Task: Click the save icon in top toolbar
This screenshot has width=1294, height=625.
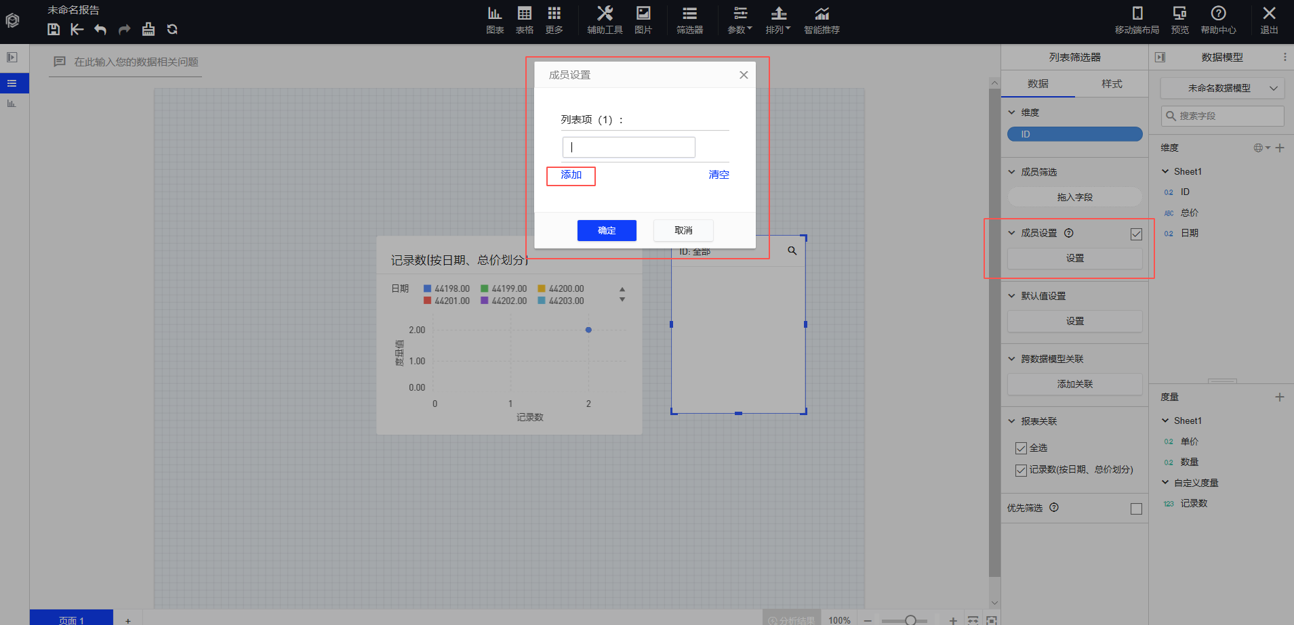Action: [54, 29]
